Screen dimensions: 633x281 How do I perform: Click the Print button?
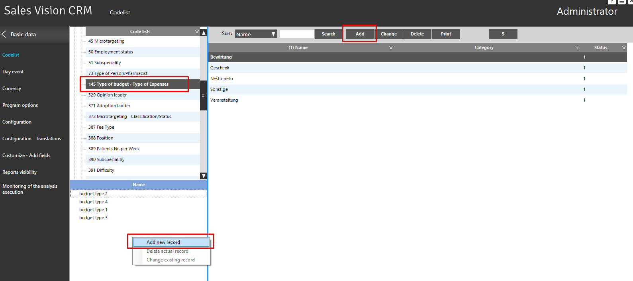tap(446, 34)
